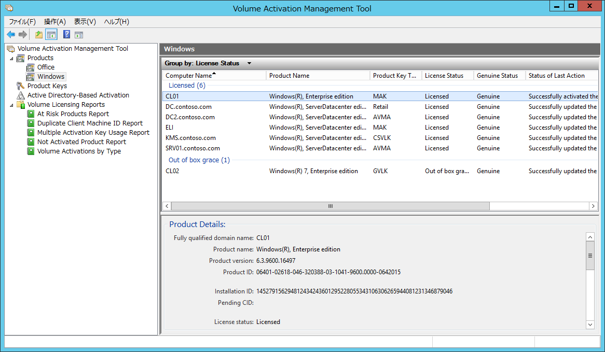This screenshot has width=605, height=352.
Task: Click the Up one level folder icon
Action: point(39,35)
